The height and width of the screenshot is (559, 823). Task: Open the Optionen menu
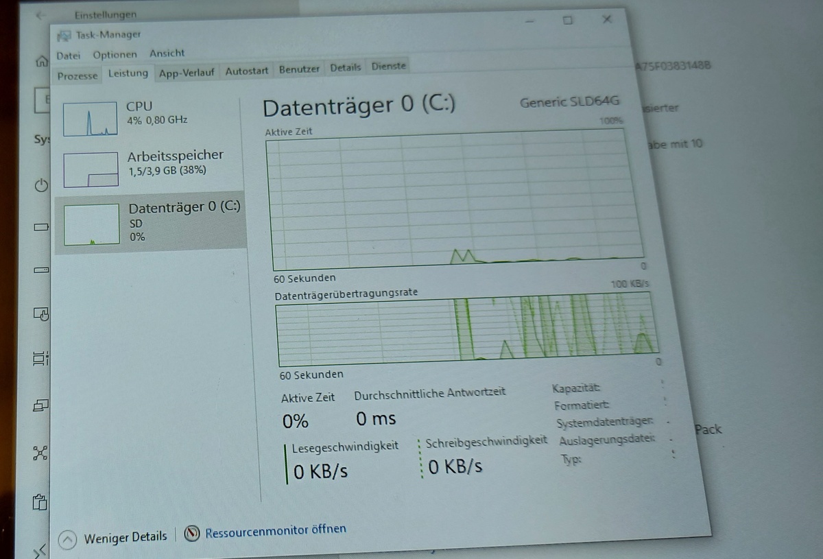(115, 54)
